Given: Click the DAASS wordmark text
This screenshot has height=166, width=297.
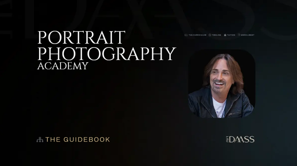Looking at the screenshot, I should [242, 139].
